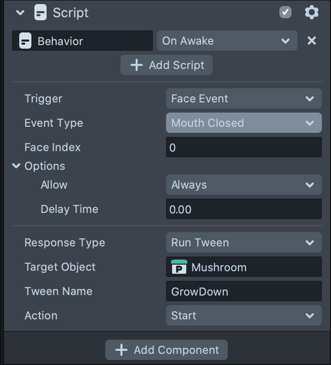Remove Behavior script with X icon

(x=312, y=41)
